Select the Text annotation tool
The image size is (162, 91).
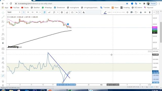3,30
